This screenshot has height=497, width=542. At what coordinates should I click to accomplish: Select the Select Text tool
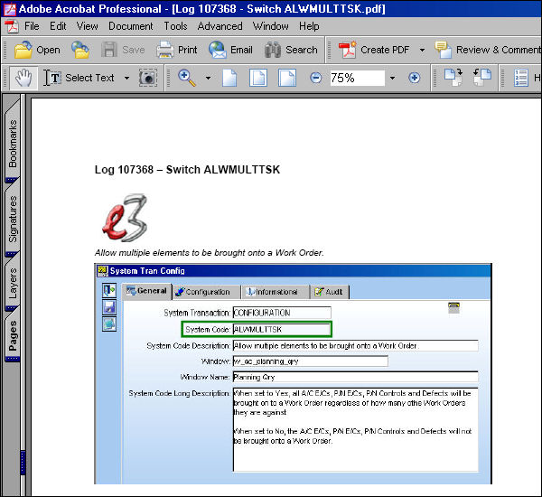point(79,78)
